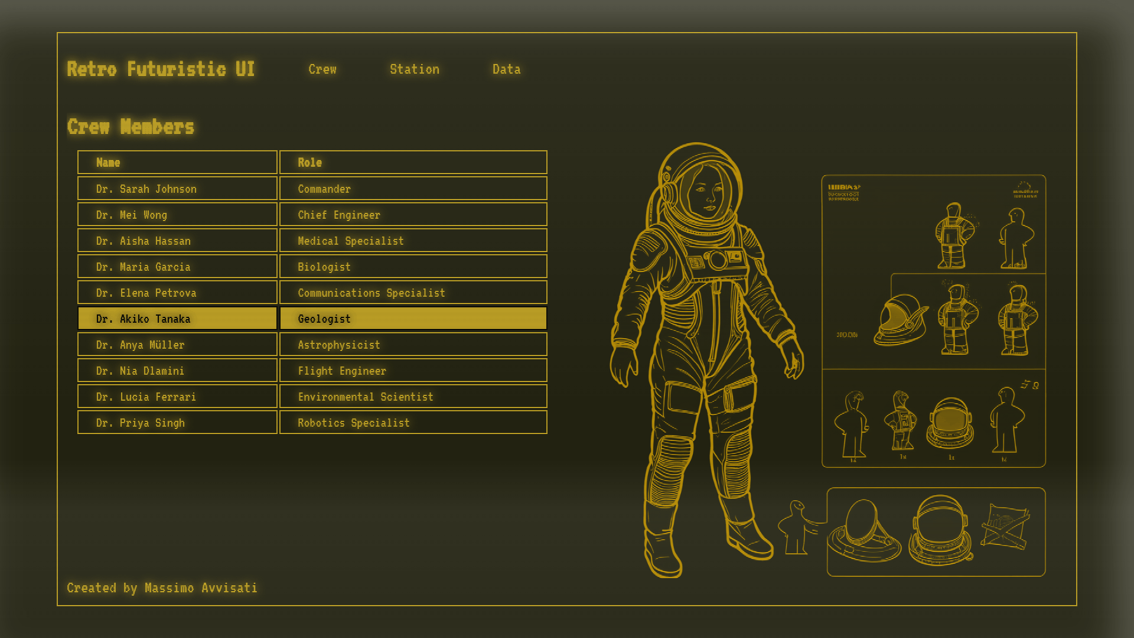The height and width of the screenshot is (638, 1134).
Task: Select Dr. Nia Dlamini name cell
Action: coord(177,370)
